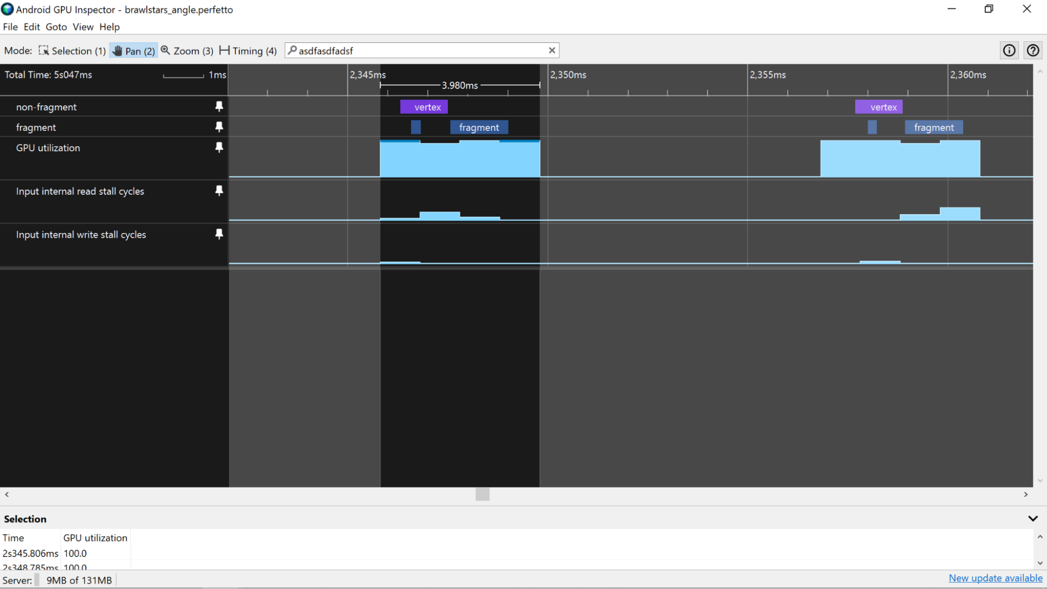Image resolution: width=1047 pixels, height=589 pixels.
Task: Click the GPU utilization track label
Action: (48, 148)
